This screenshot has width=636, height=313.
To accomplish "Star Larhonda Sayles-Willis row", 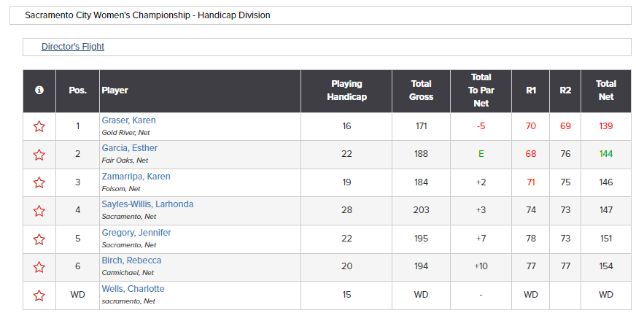I will (x=39, y=211).
